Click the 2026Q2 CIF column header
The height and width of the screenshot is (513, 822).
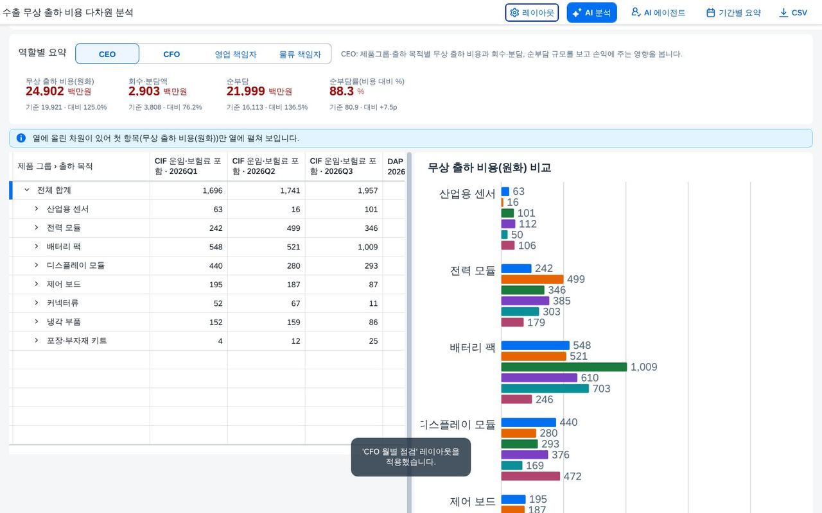pos(267,166)
